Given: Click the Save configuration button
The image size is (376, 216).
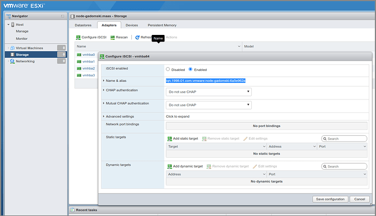Looking at the screenshot, I should (x=330, y=199).
